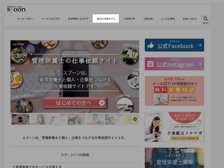The width and height of the screenshot is (224, 168).
Task: Select the second carousel thumbnail with long-haired woman
Action: 39,119
